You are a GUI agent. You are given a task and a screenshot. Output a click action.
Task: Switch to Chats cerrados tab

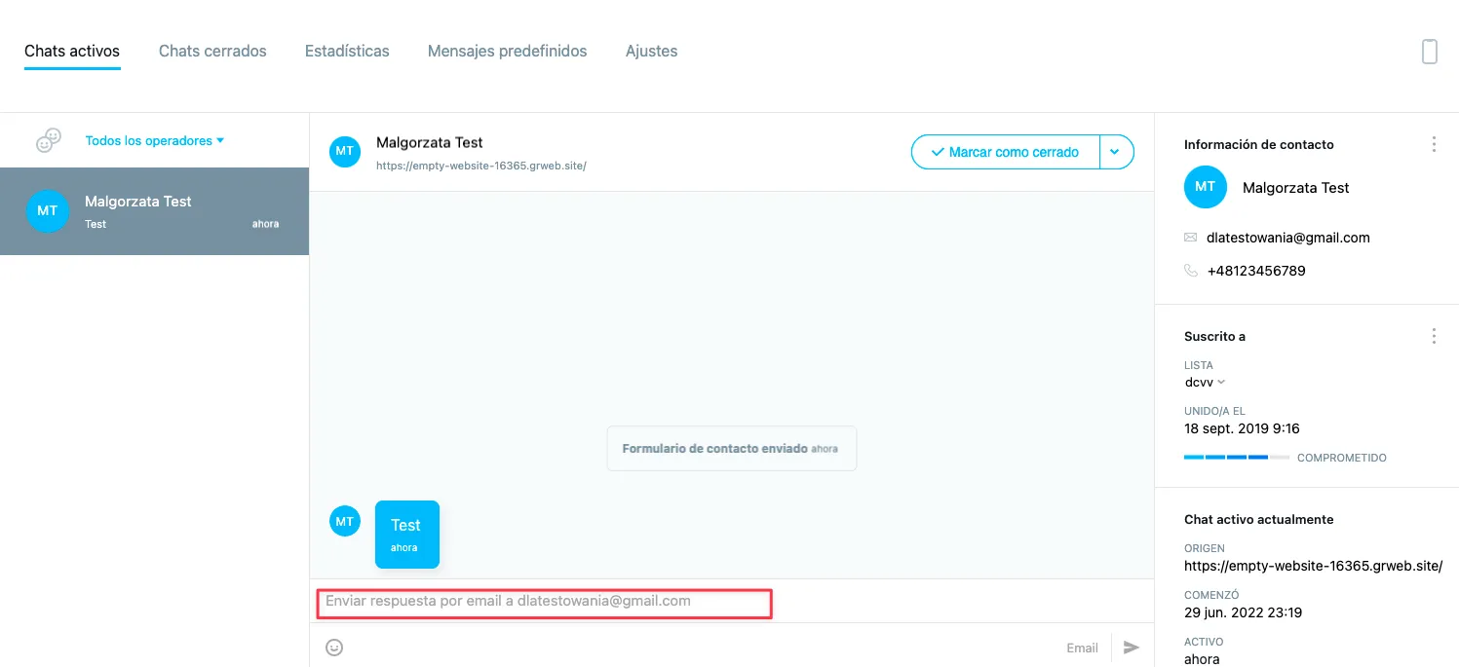pyautogui.click(x=212, y=51)
